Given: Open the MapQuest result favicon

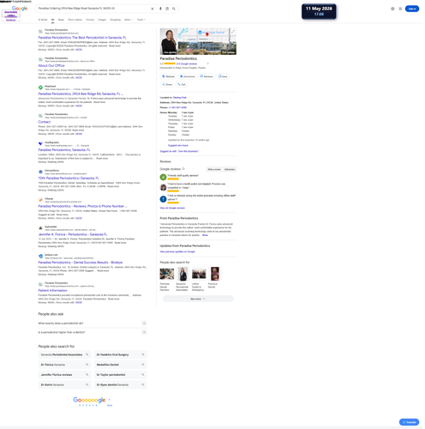Looking at the screenshot, I should (40, 88).
